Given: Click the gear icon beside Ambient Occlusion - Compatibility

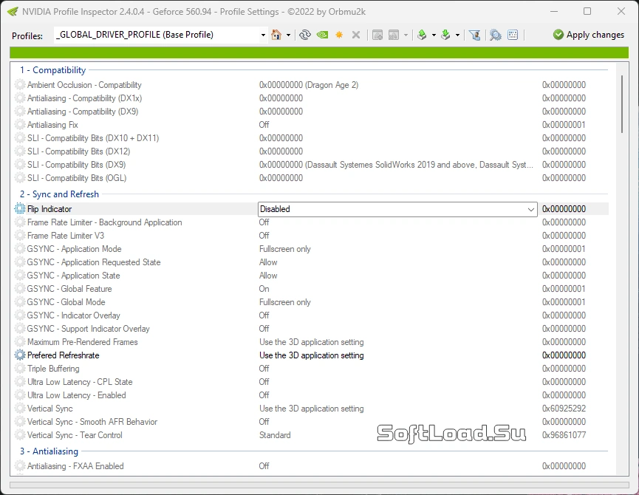Looking at the screenshot, I should pos(20,85).
